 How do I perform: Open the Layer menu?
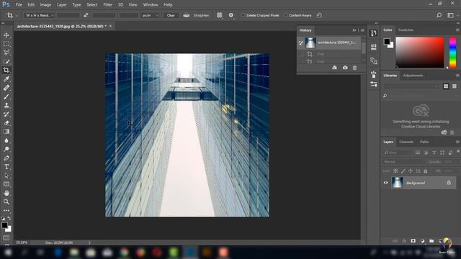click(x=62, y=5)
